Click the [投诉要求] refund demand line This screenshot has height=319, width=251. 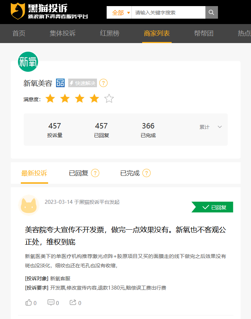click(x=96, y=288)
